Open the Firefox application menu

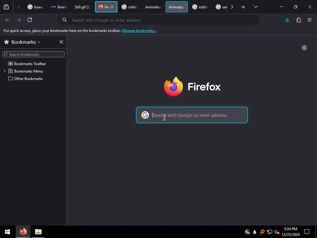click(x=310, y=20)
